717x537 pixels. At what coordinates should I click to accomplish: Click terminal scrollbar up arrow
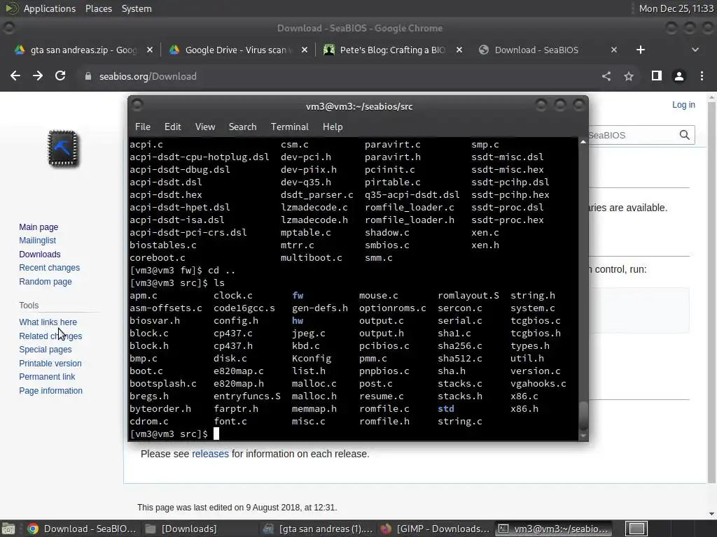point(583,142)
